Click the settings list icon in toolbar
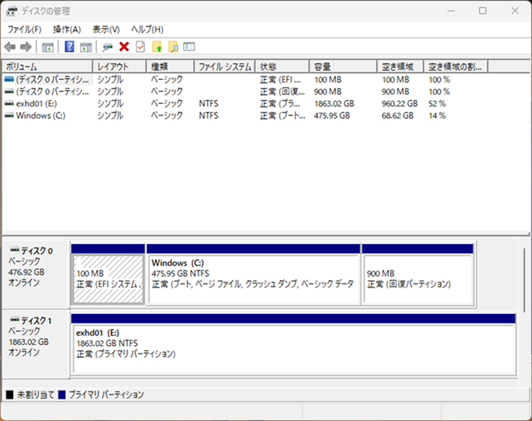The image size is (532, 421). (x=189, y=47)
